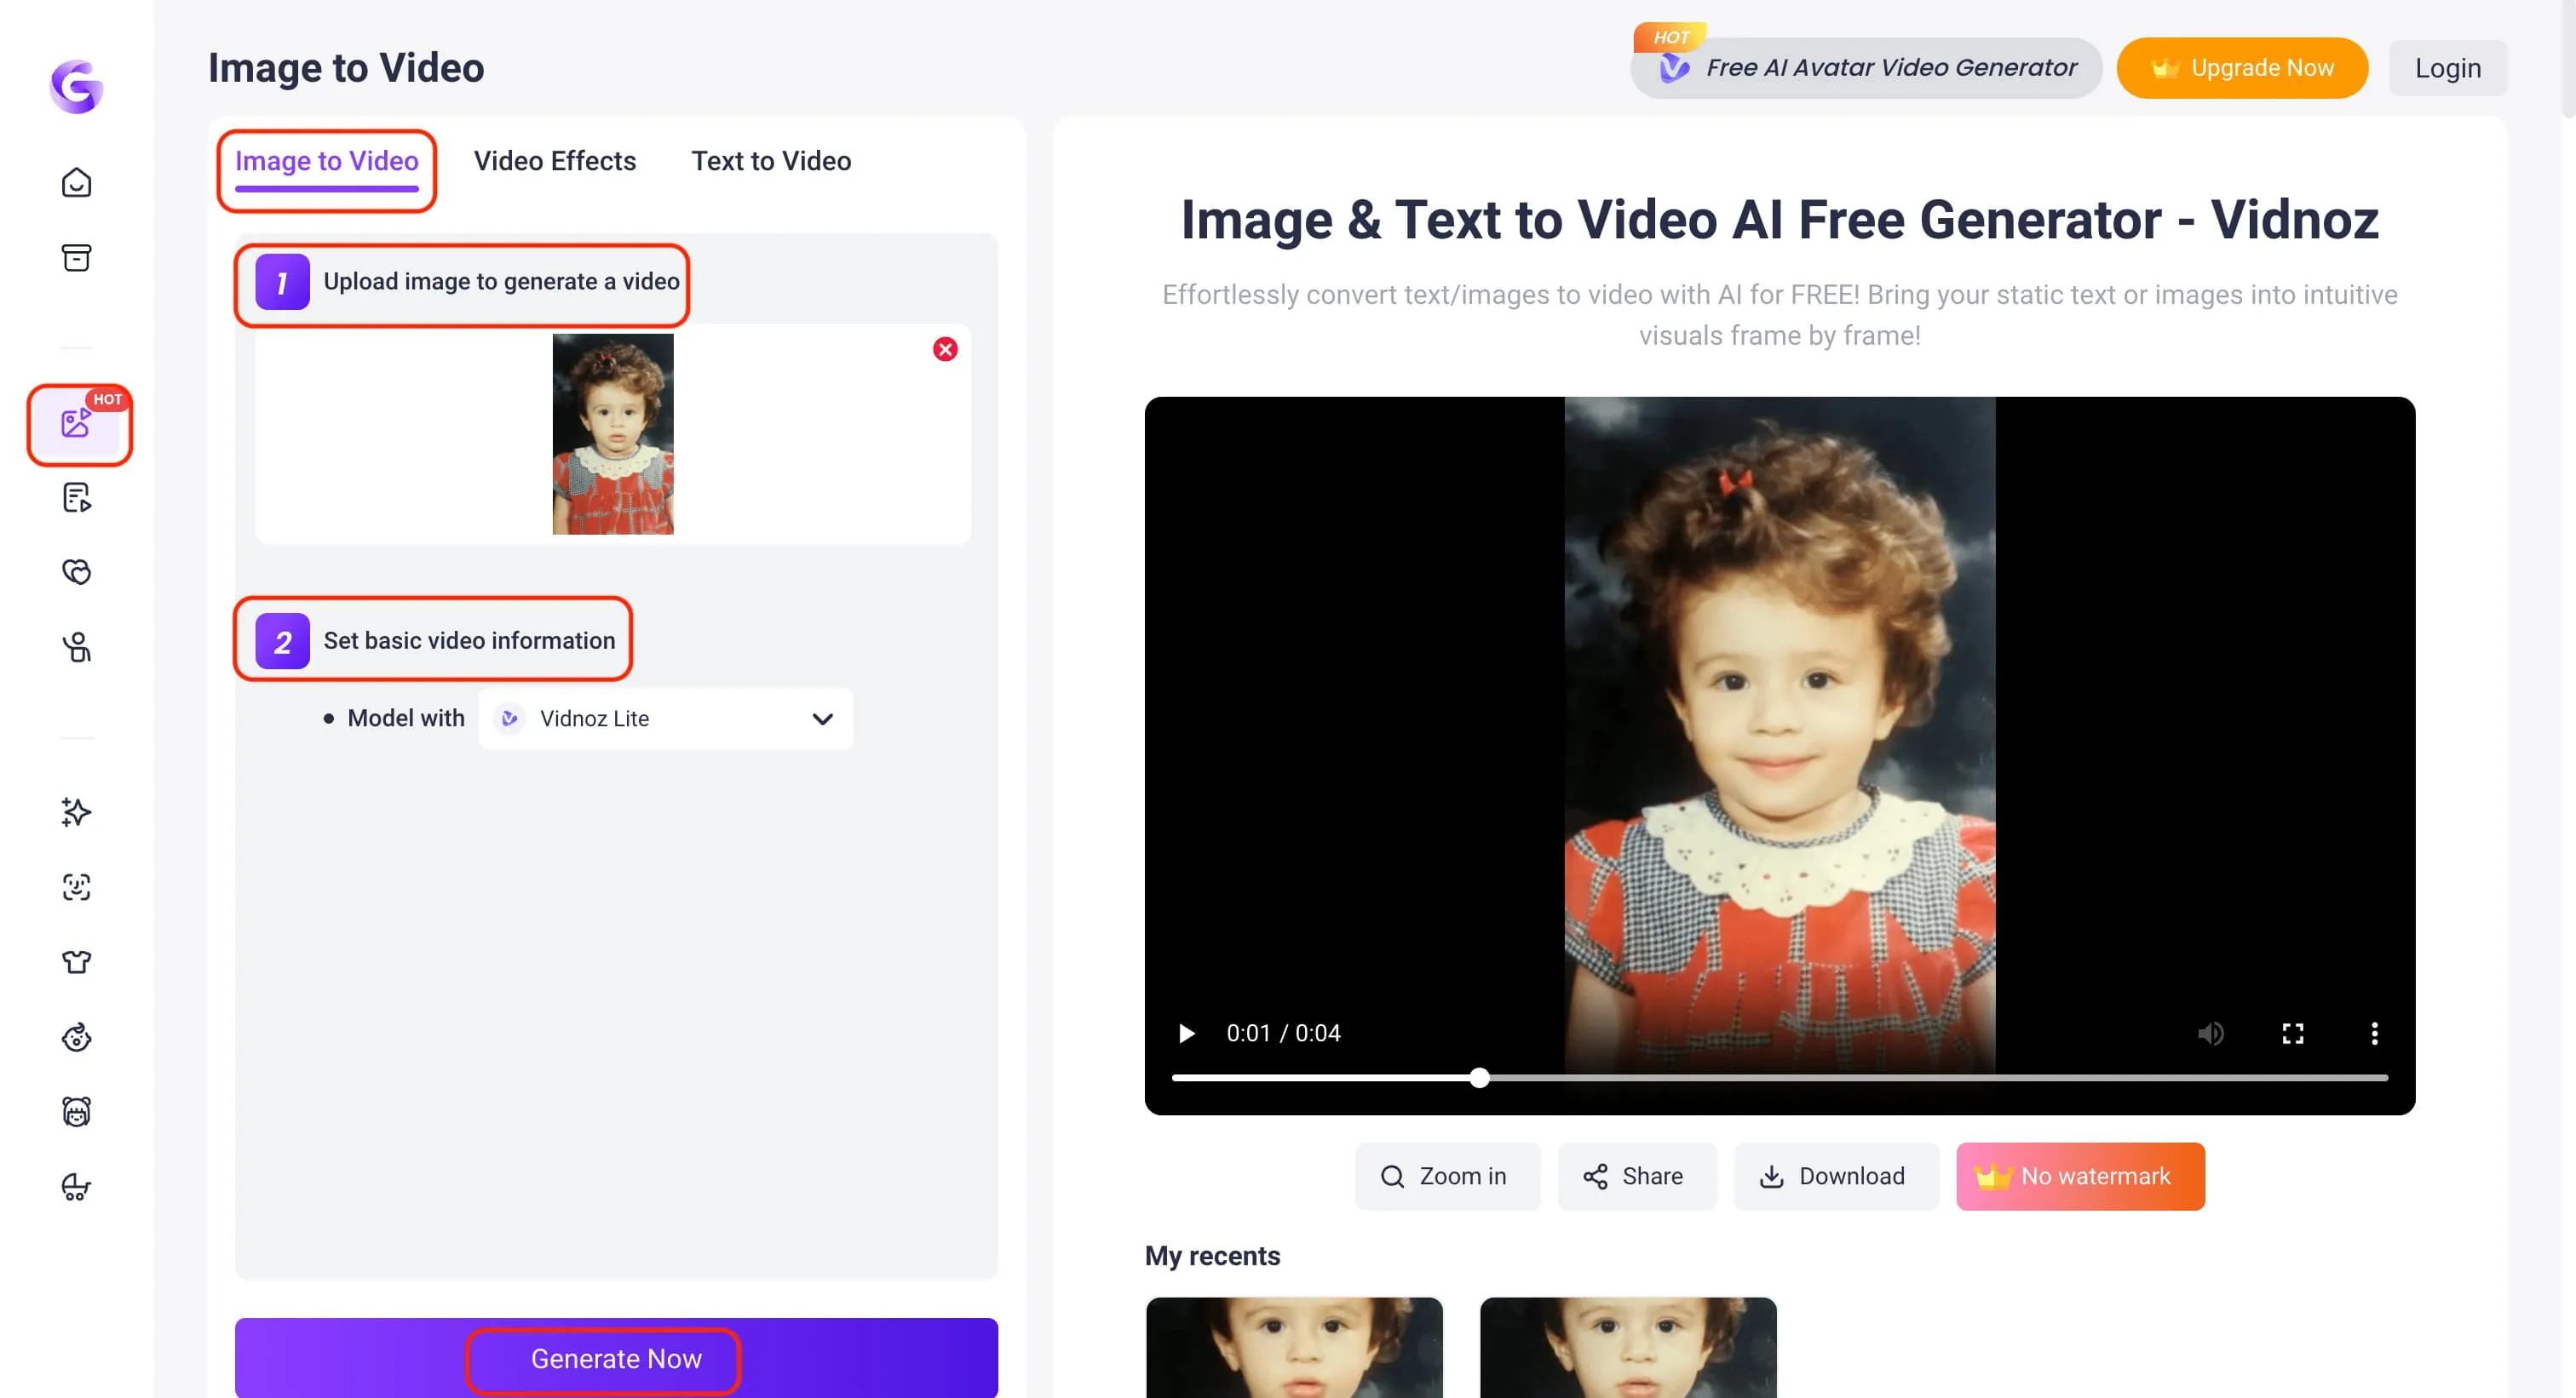Screen dimensions: 2576x1398
Task: Open the home icon in sidebar
Action: pos(76,183)
